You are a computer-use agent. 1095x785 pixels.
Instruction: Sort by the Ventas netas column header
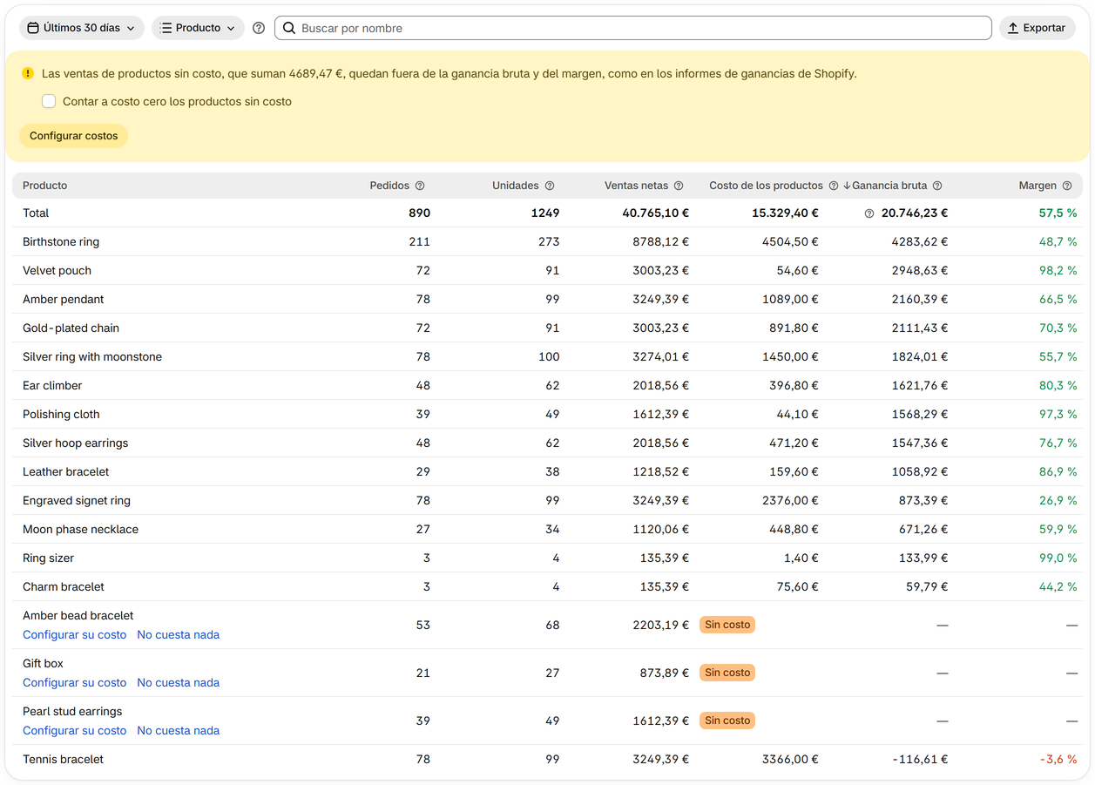(x=637, y=186)
